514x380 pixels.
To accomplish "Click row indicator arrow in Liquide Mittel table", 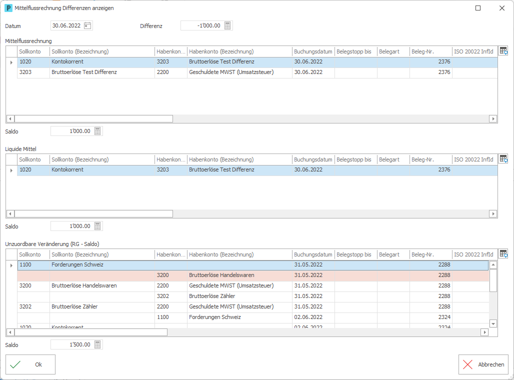I will (x=11, y=170).
